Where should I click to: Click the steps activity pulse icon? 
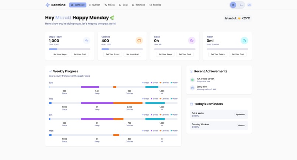pyautogui.click(x=87, y=40)
